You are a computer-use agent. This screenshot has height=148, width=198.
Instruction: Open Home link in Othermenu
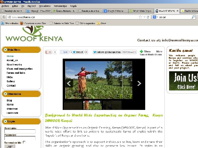tap(10, 105)
